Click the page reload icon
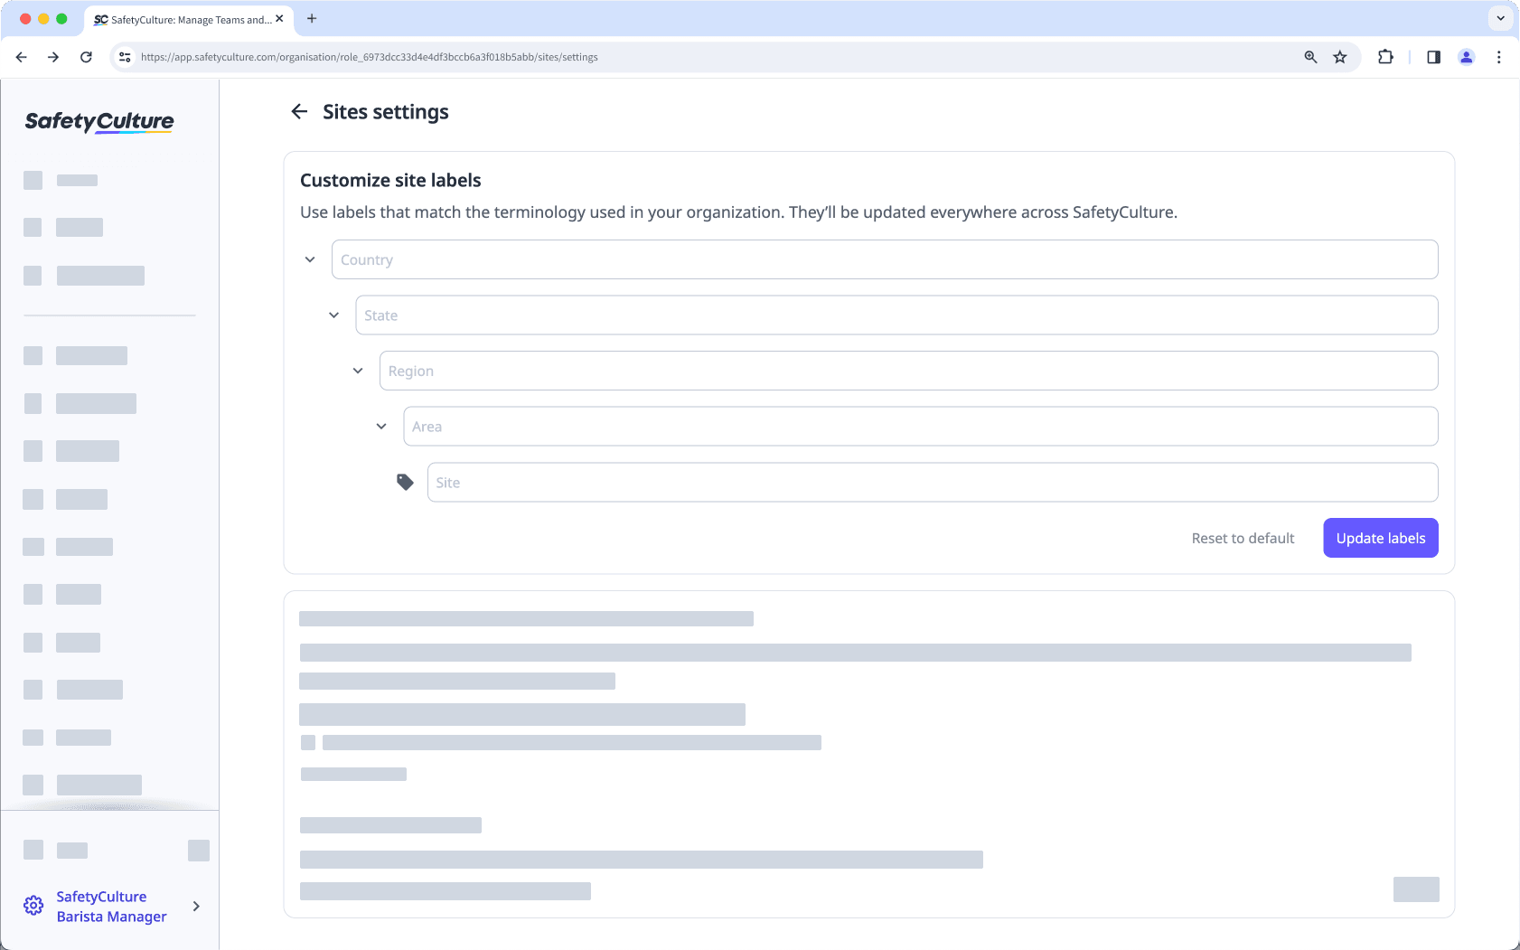 click(87, 56)
